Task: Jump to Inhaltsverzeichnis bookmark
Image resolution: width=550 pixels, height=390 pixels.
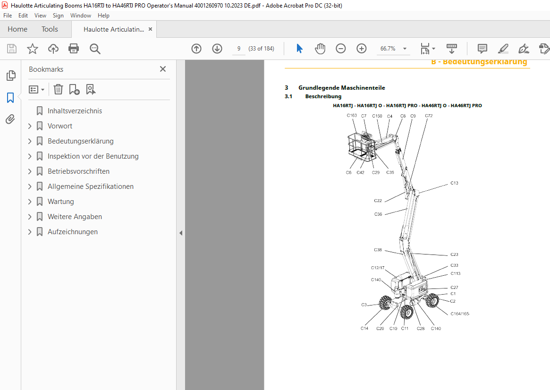Action: click(x=75, y=111)
